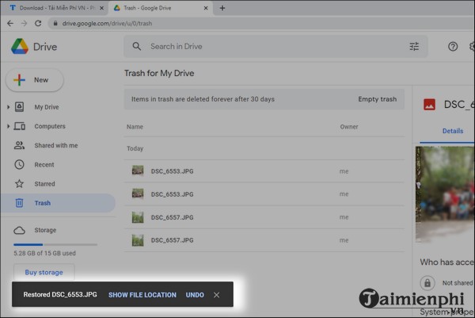This screenshot has width=475, height=318.
Task: Click the Not shared lock icon
Action: point(427,283)
